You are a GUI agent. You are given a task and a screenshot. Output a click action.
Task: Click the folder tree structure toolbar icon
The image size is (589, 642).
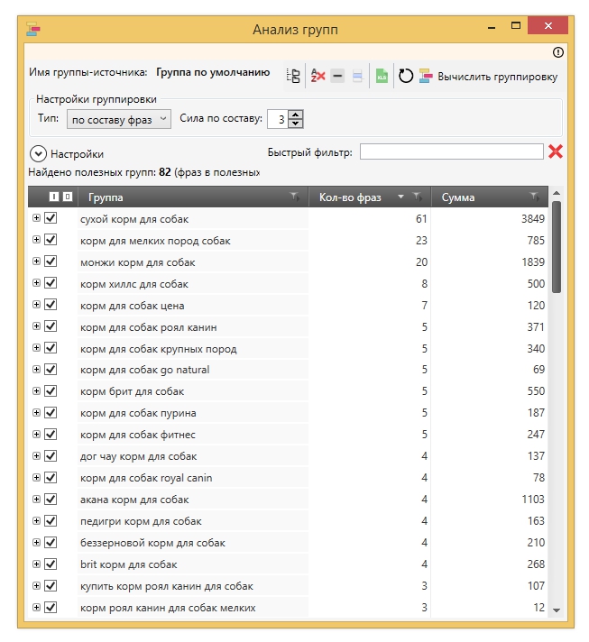[x=293, y=76]
